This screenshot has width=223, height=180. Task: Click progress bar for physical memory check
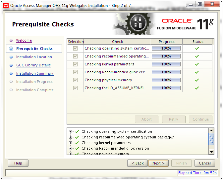click(x=166, y=80)
